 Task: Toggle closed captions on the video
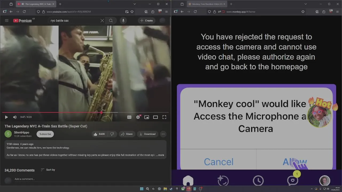tap(129, 117)
